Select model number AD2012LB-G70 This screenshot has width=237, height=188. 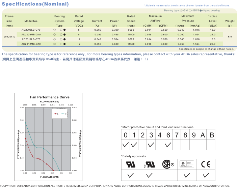pos(31,39)
